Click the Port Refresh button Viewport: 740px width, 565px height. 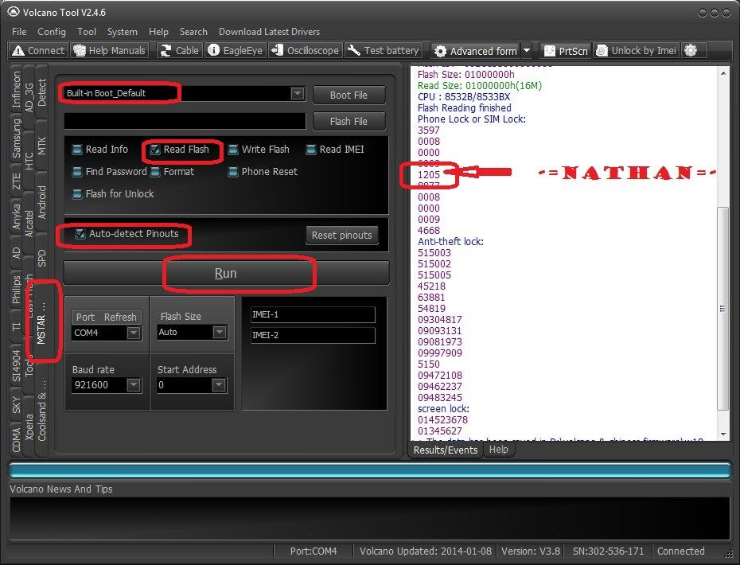click(x=106, y=317)
